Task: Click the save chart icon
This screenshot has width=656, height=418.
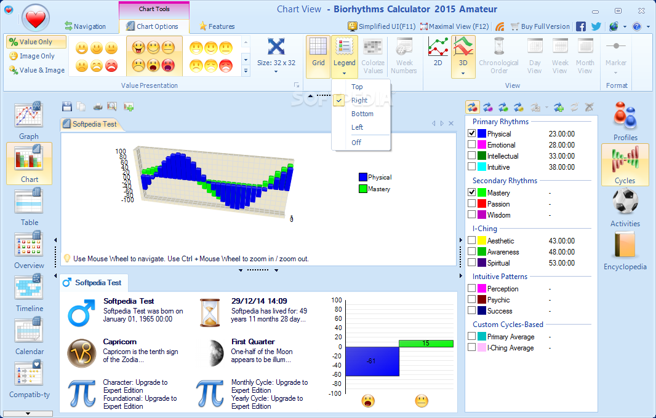Action: (x=67, y=106)
